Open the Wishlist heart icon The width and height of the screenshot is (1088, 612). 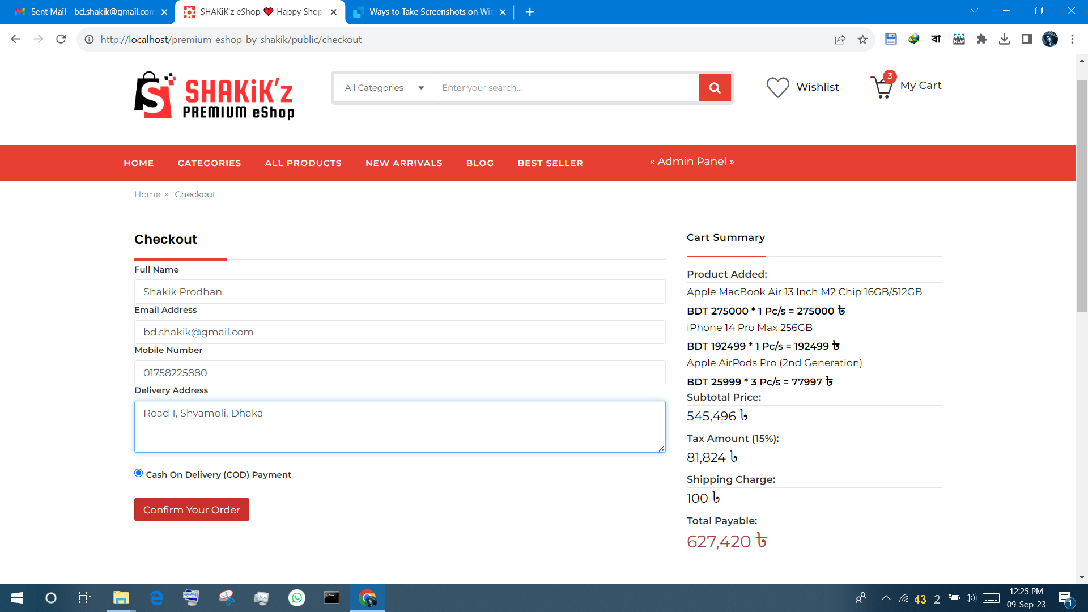[777, 87]
